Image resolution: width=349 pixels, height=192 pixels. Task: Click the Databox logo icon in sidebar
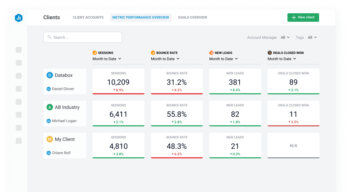[19, 18]
